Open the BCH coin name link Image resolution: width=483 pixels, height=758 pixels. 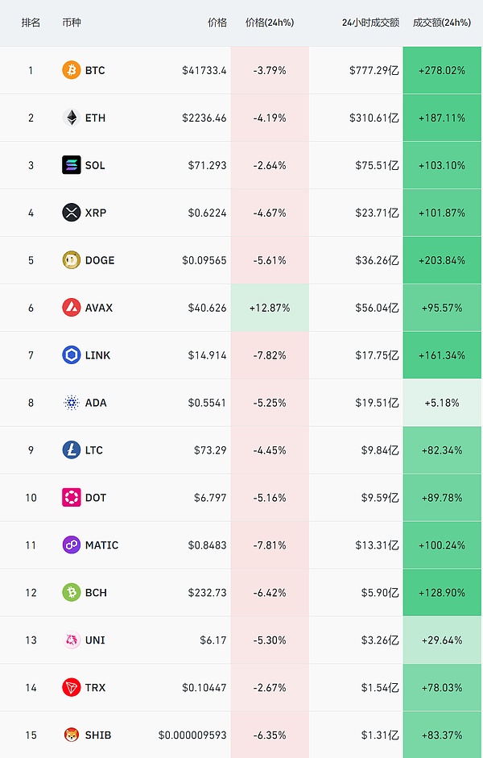[x=96, y=593]
